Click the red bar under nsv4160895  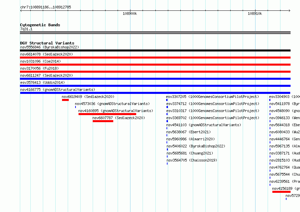coord(107,114)
